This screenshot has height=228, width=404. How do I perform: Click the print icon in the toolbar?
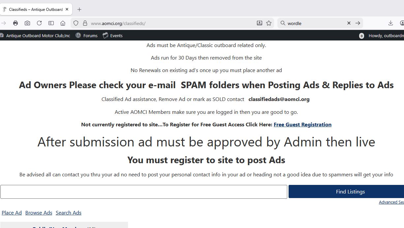click(x=16, y=23)
